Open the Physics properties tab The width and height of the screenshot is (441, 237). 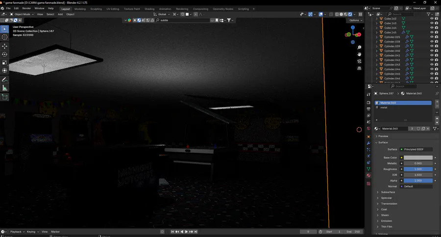click(x=368, y=156)
